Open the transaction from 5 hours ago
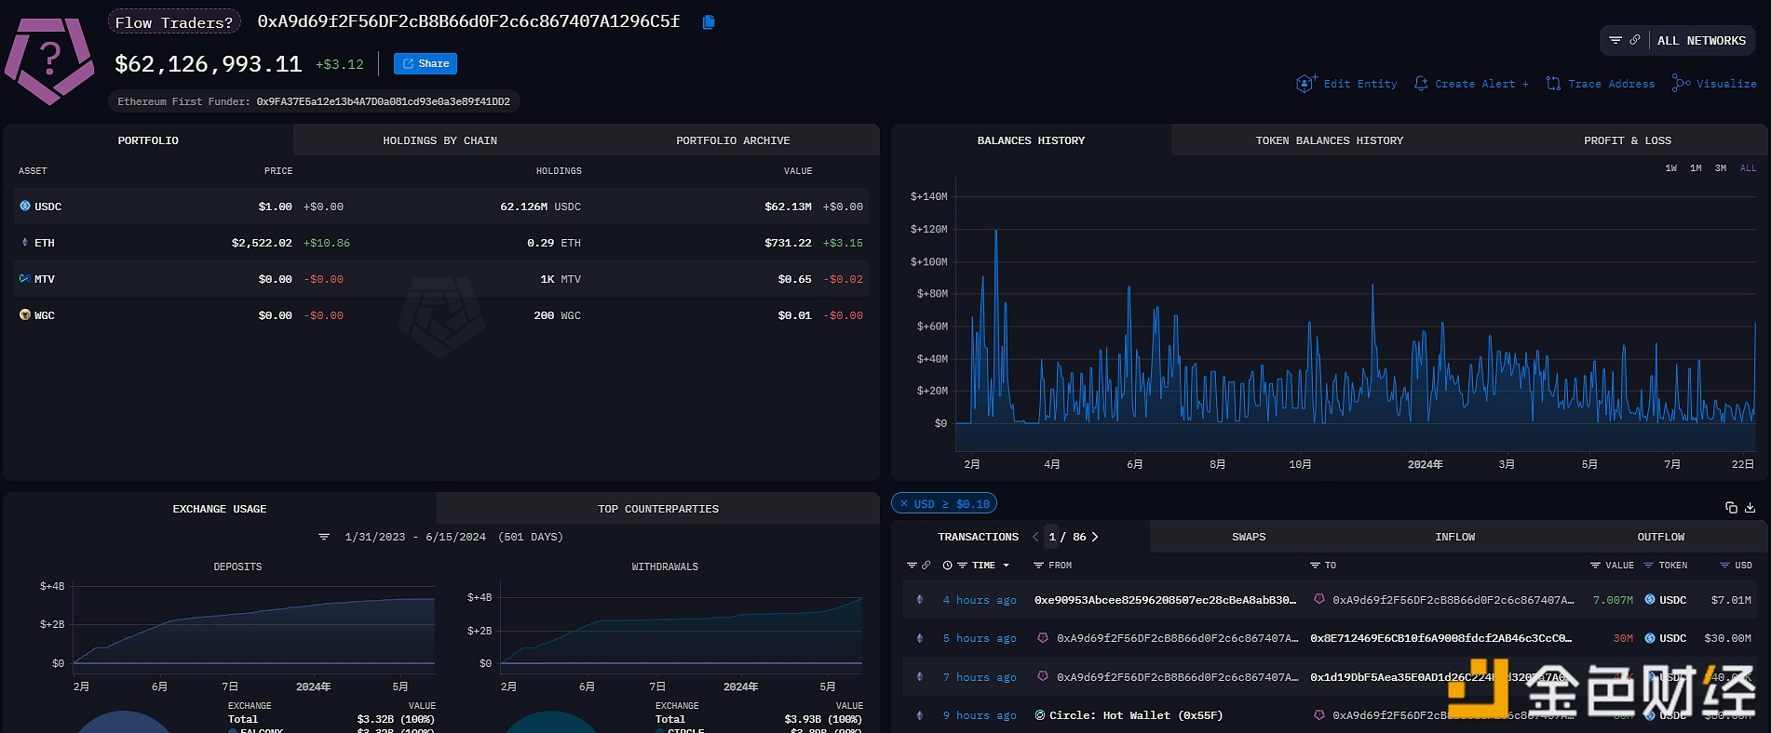 [980, 638]
